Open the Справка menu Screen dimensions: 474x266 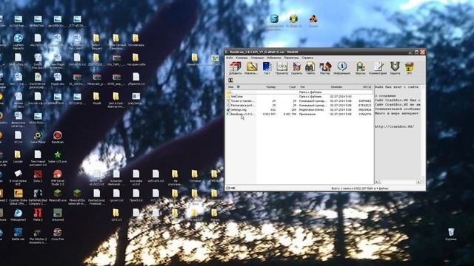(307, 58)
